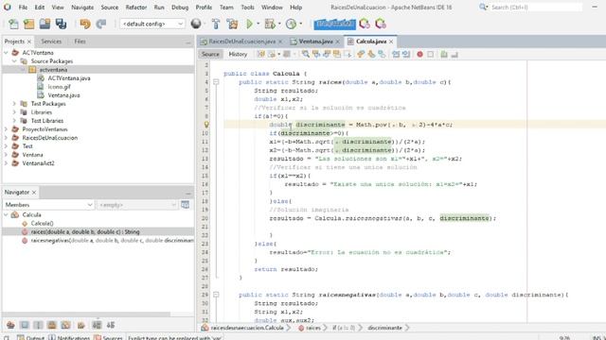Click the Build Project hammer icon
This screenshot has height=340, width=606.
216,24
